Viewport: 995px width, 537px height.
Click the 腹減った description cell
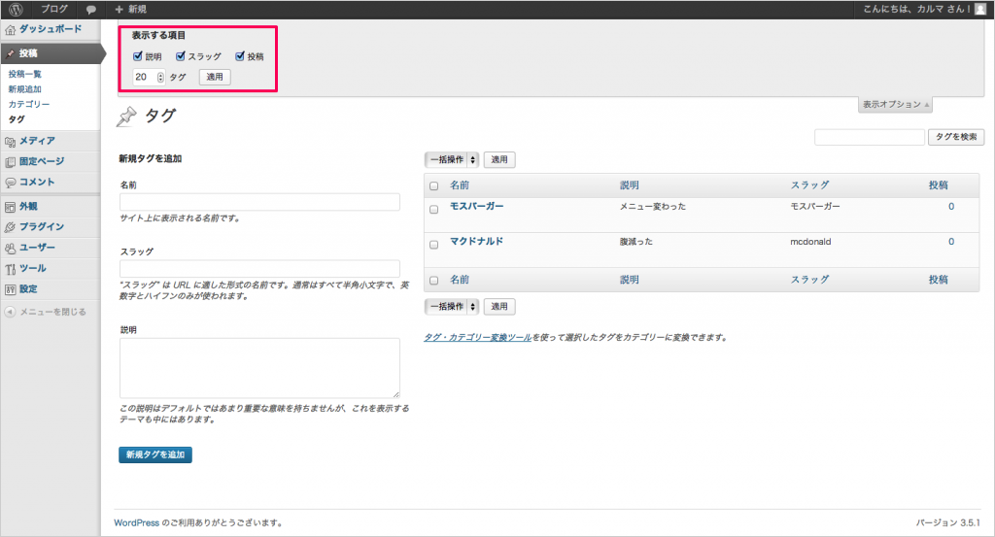[x=636, y=242]
